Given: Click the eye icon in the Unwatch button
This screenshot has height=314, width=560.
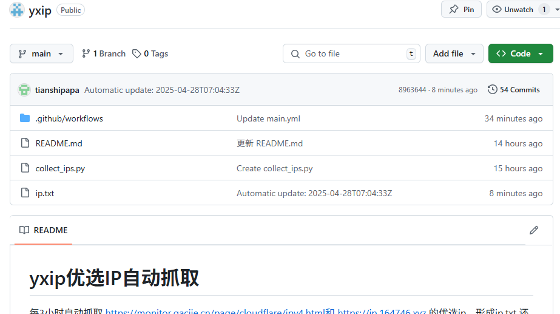Looking at the screenshot, I should click(x=497, y=9).
